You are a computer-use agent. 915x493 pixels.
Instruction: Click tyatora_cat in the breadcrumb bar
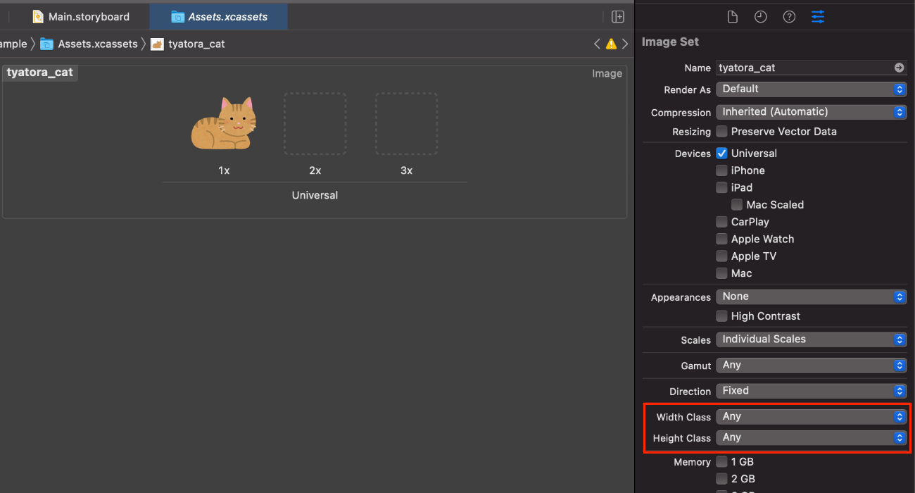(196, 44)
